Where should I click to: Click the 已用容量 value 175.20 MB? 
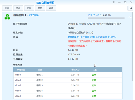coord(74,55)
